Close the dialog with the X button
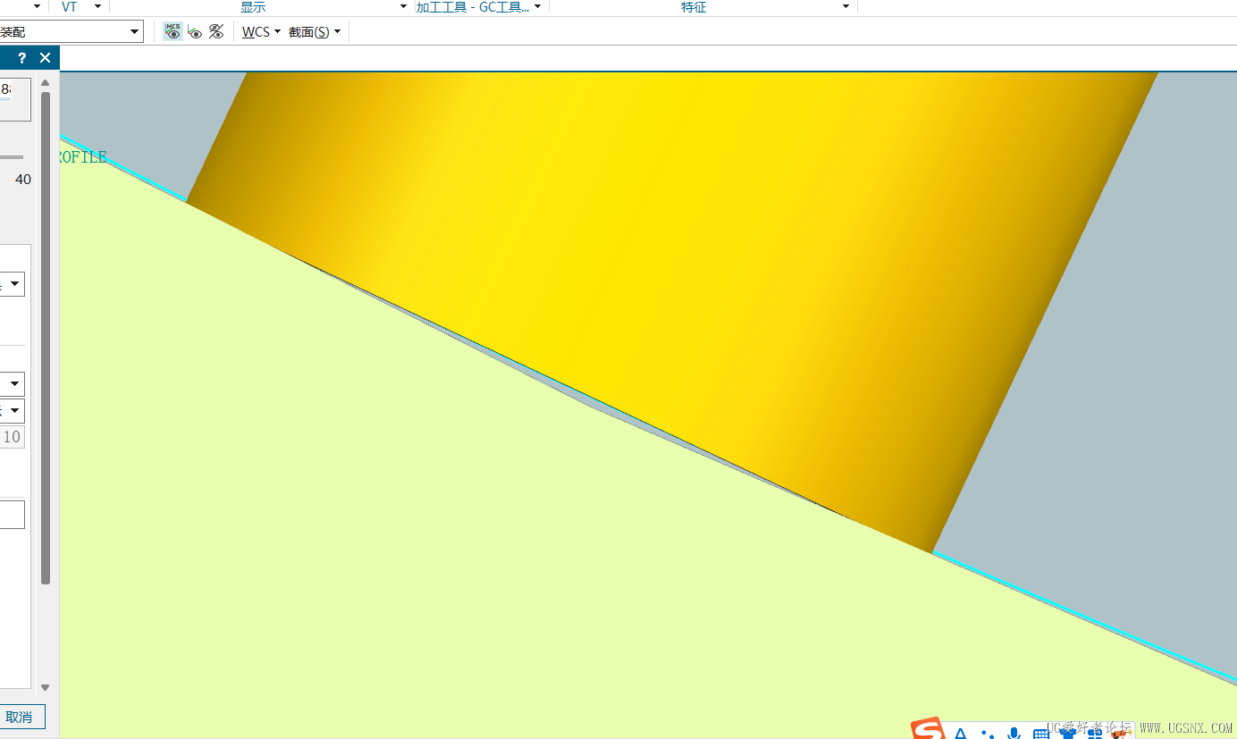This screenshot has width=1237, height=739. tap(46, 58)
